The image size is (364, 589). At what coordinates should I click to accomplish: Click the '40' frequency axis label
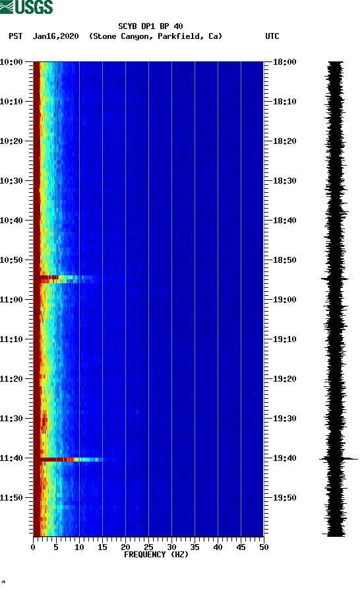coord(218,547)
